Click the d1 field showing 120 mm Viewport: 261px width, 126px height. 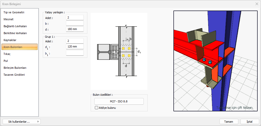pyautogui.click(x=75, y=47)
